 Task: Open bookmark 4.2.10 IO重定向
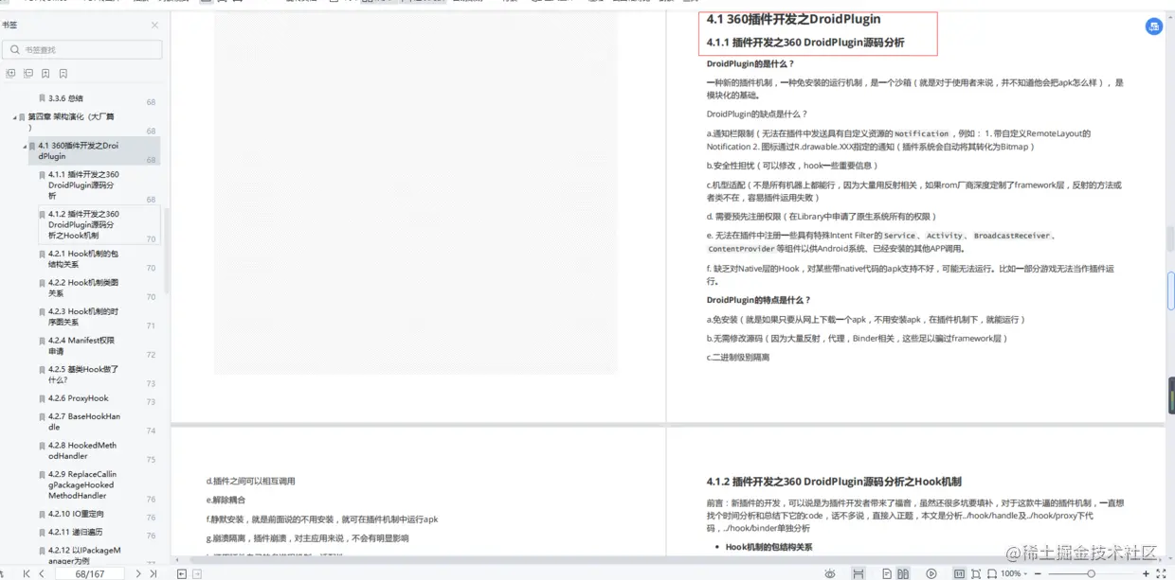click(76, 514)
